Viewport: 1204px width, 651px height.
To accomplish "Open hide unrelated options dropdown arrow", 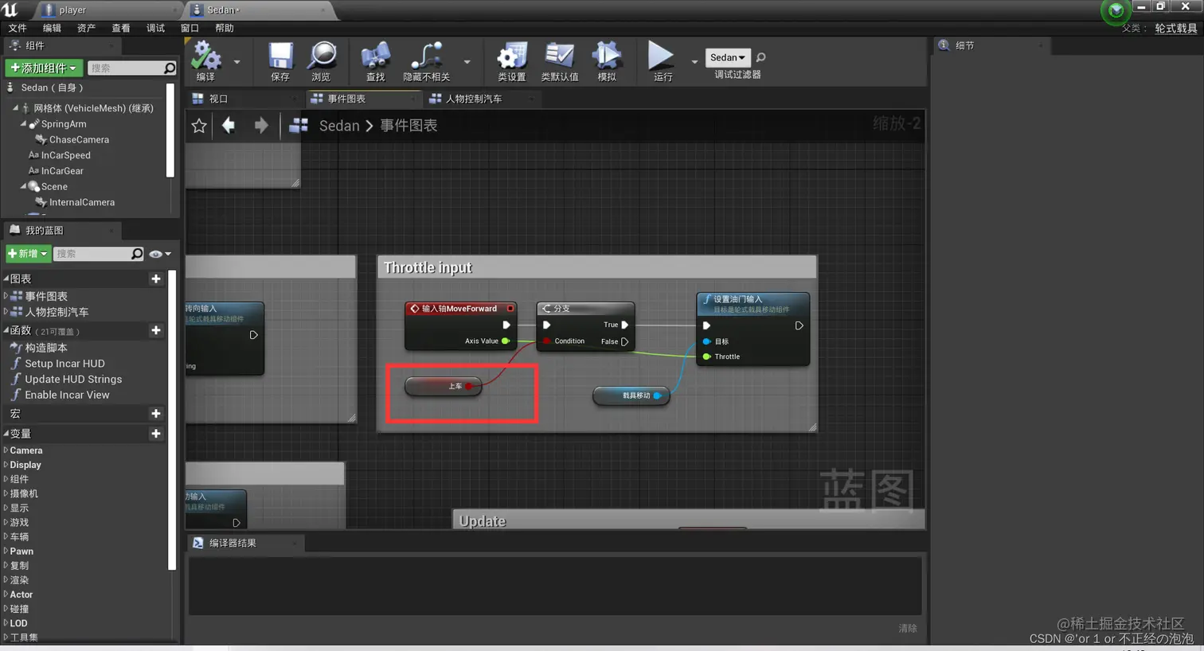I will [467, 61].
